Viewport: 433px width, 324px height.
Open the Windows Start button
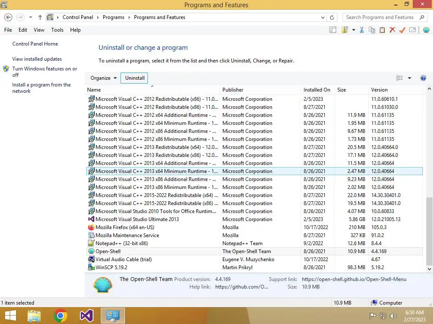11,316
